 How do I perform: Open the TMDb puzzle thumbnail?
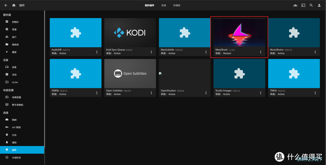tap(294, 74)
